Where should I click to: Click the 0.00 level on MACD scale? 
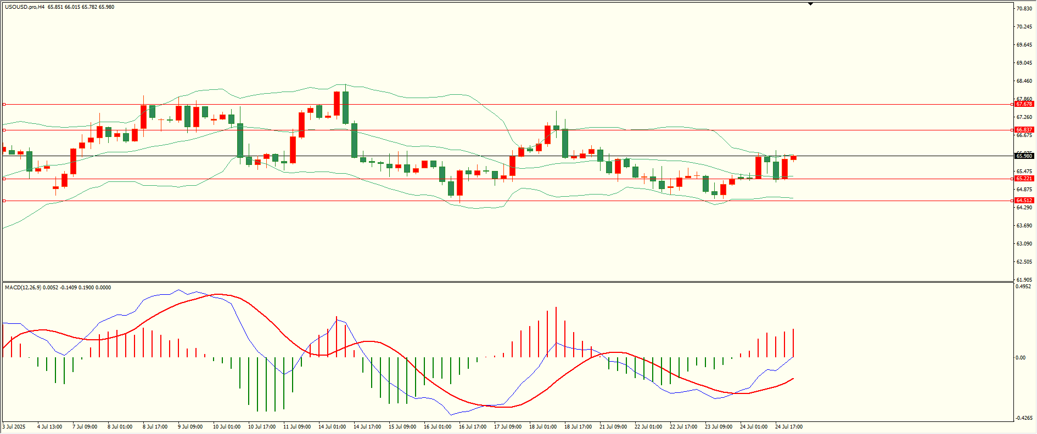(1021, 358)
